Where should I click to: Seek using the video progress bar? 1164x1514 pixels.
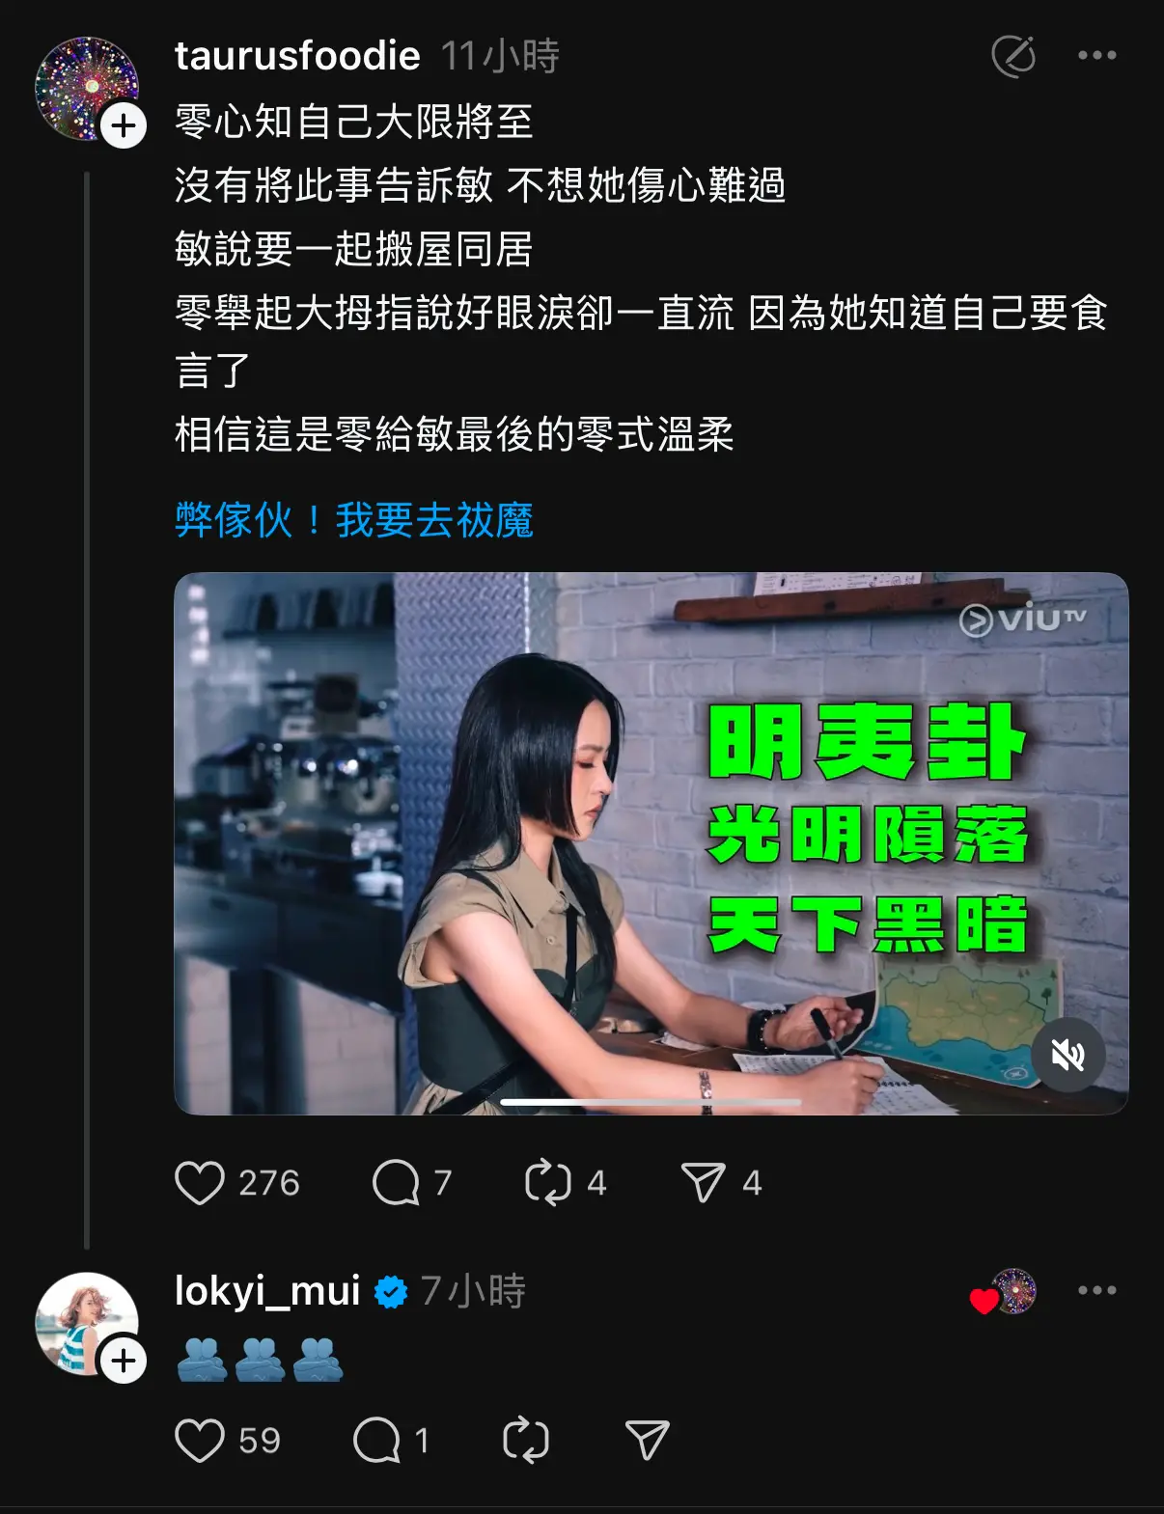point(651,1102)
